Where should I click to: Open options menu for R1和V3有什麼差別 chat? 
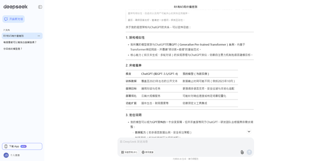(x=39, y=36)
